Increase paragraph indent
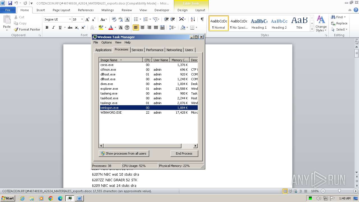 [173, 19]
